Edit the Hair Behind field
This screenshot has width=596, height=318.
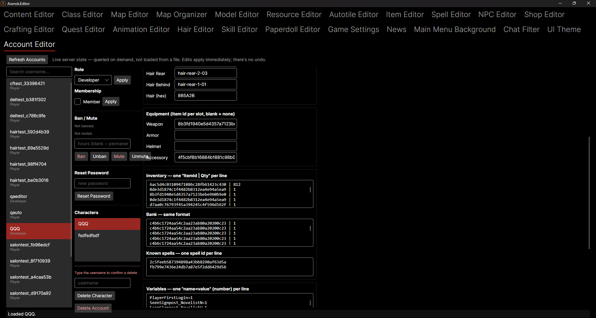tap(206, 84)
